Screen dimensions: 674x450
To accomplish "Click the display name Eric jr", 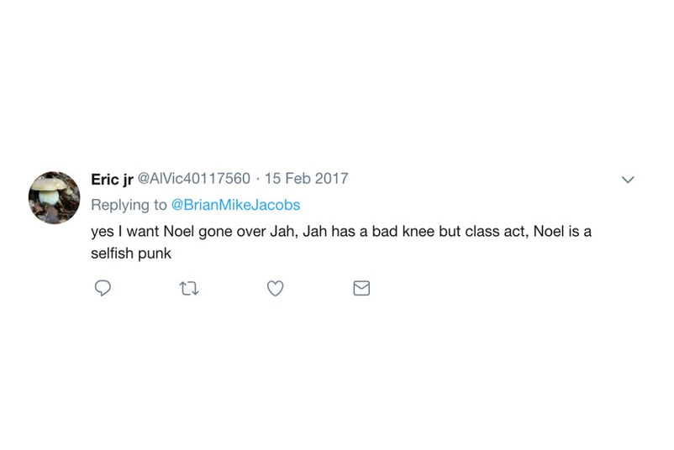I will [x=112, y=179].
